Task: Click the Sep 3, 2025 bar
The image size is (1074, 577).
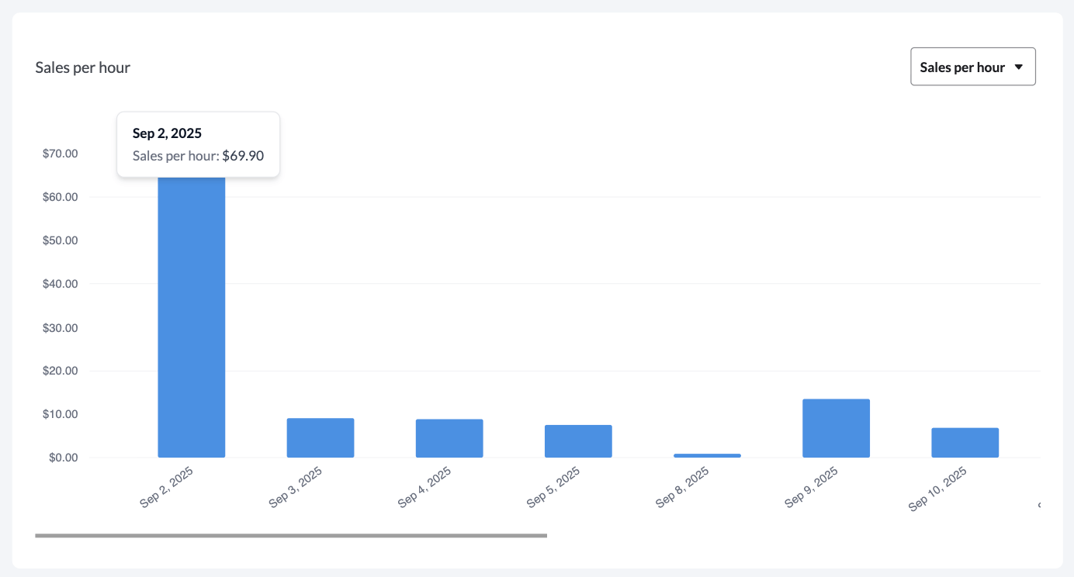Action: pos(320,437)
